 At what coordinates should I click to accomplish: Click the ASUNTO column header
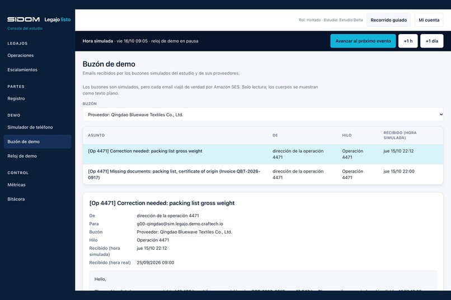tap(96, 135)
